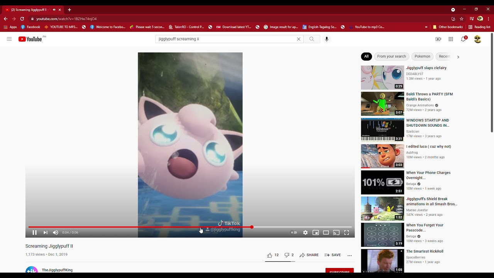This screenshot has height=278, width=494.
Task: Select the Pokemon filter chip
Action: coord(422,56)
